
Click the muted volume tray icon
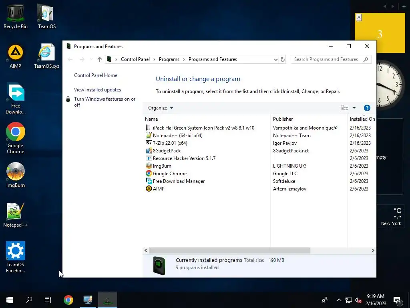(358, 300)
